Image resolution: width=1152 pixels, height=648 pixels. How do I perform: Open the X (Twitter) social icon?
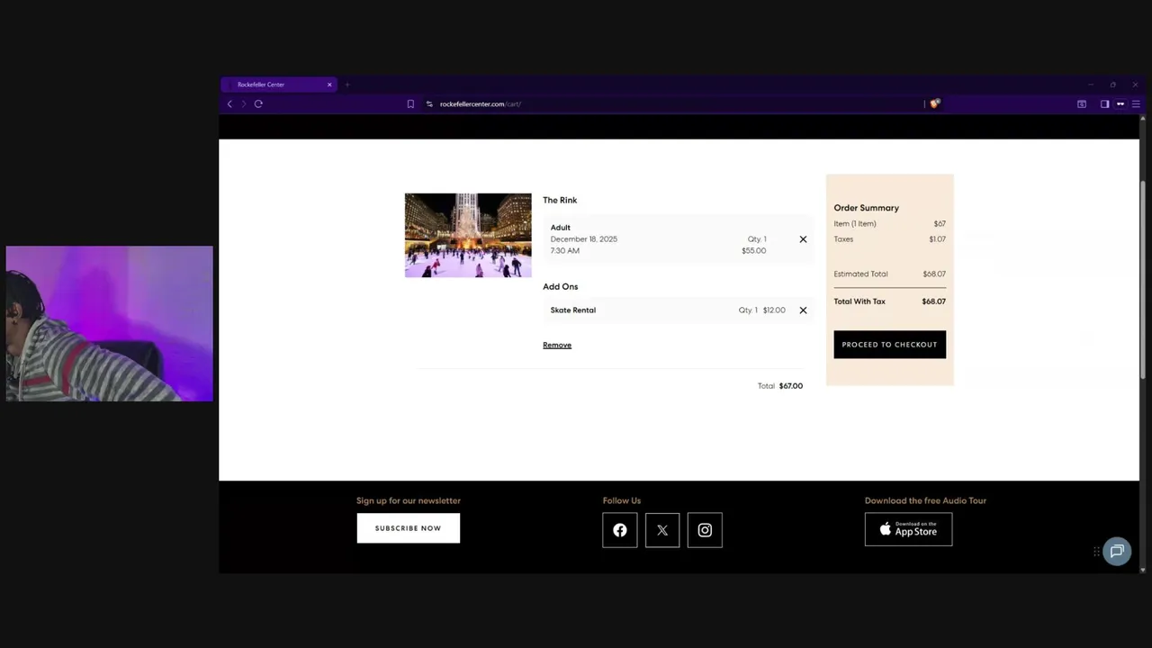click(662, 530)
